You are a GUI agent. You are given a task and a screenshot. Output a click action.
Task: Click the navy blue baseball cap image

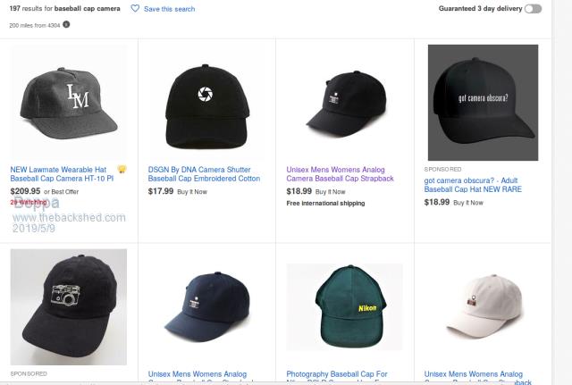coord(206,304)
